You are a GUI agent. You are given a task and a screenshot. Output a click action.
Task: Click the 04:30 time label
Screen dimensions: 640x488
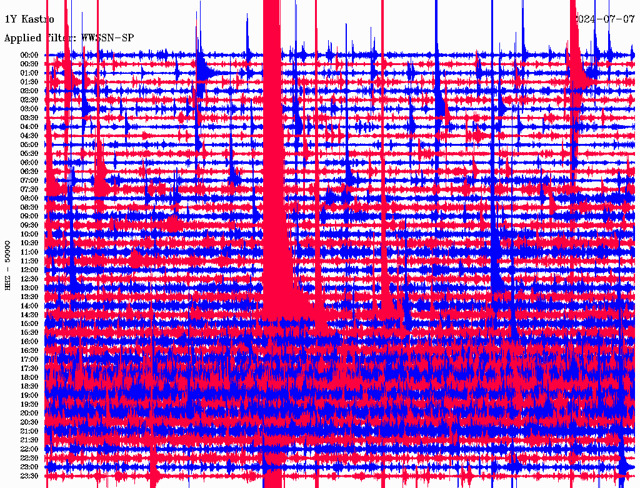click(29, 135)
